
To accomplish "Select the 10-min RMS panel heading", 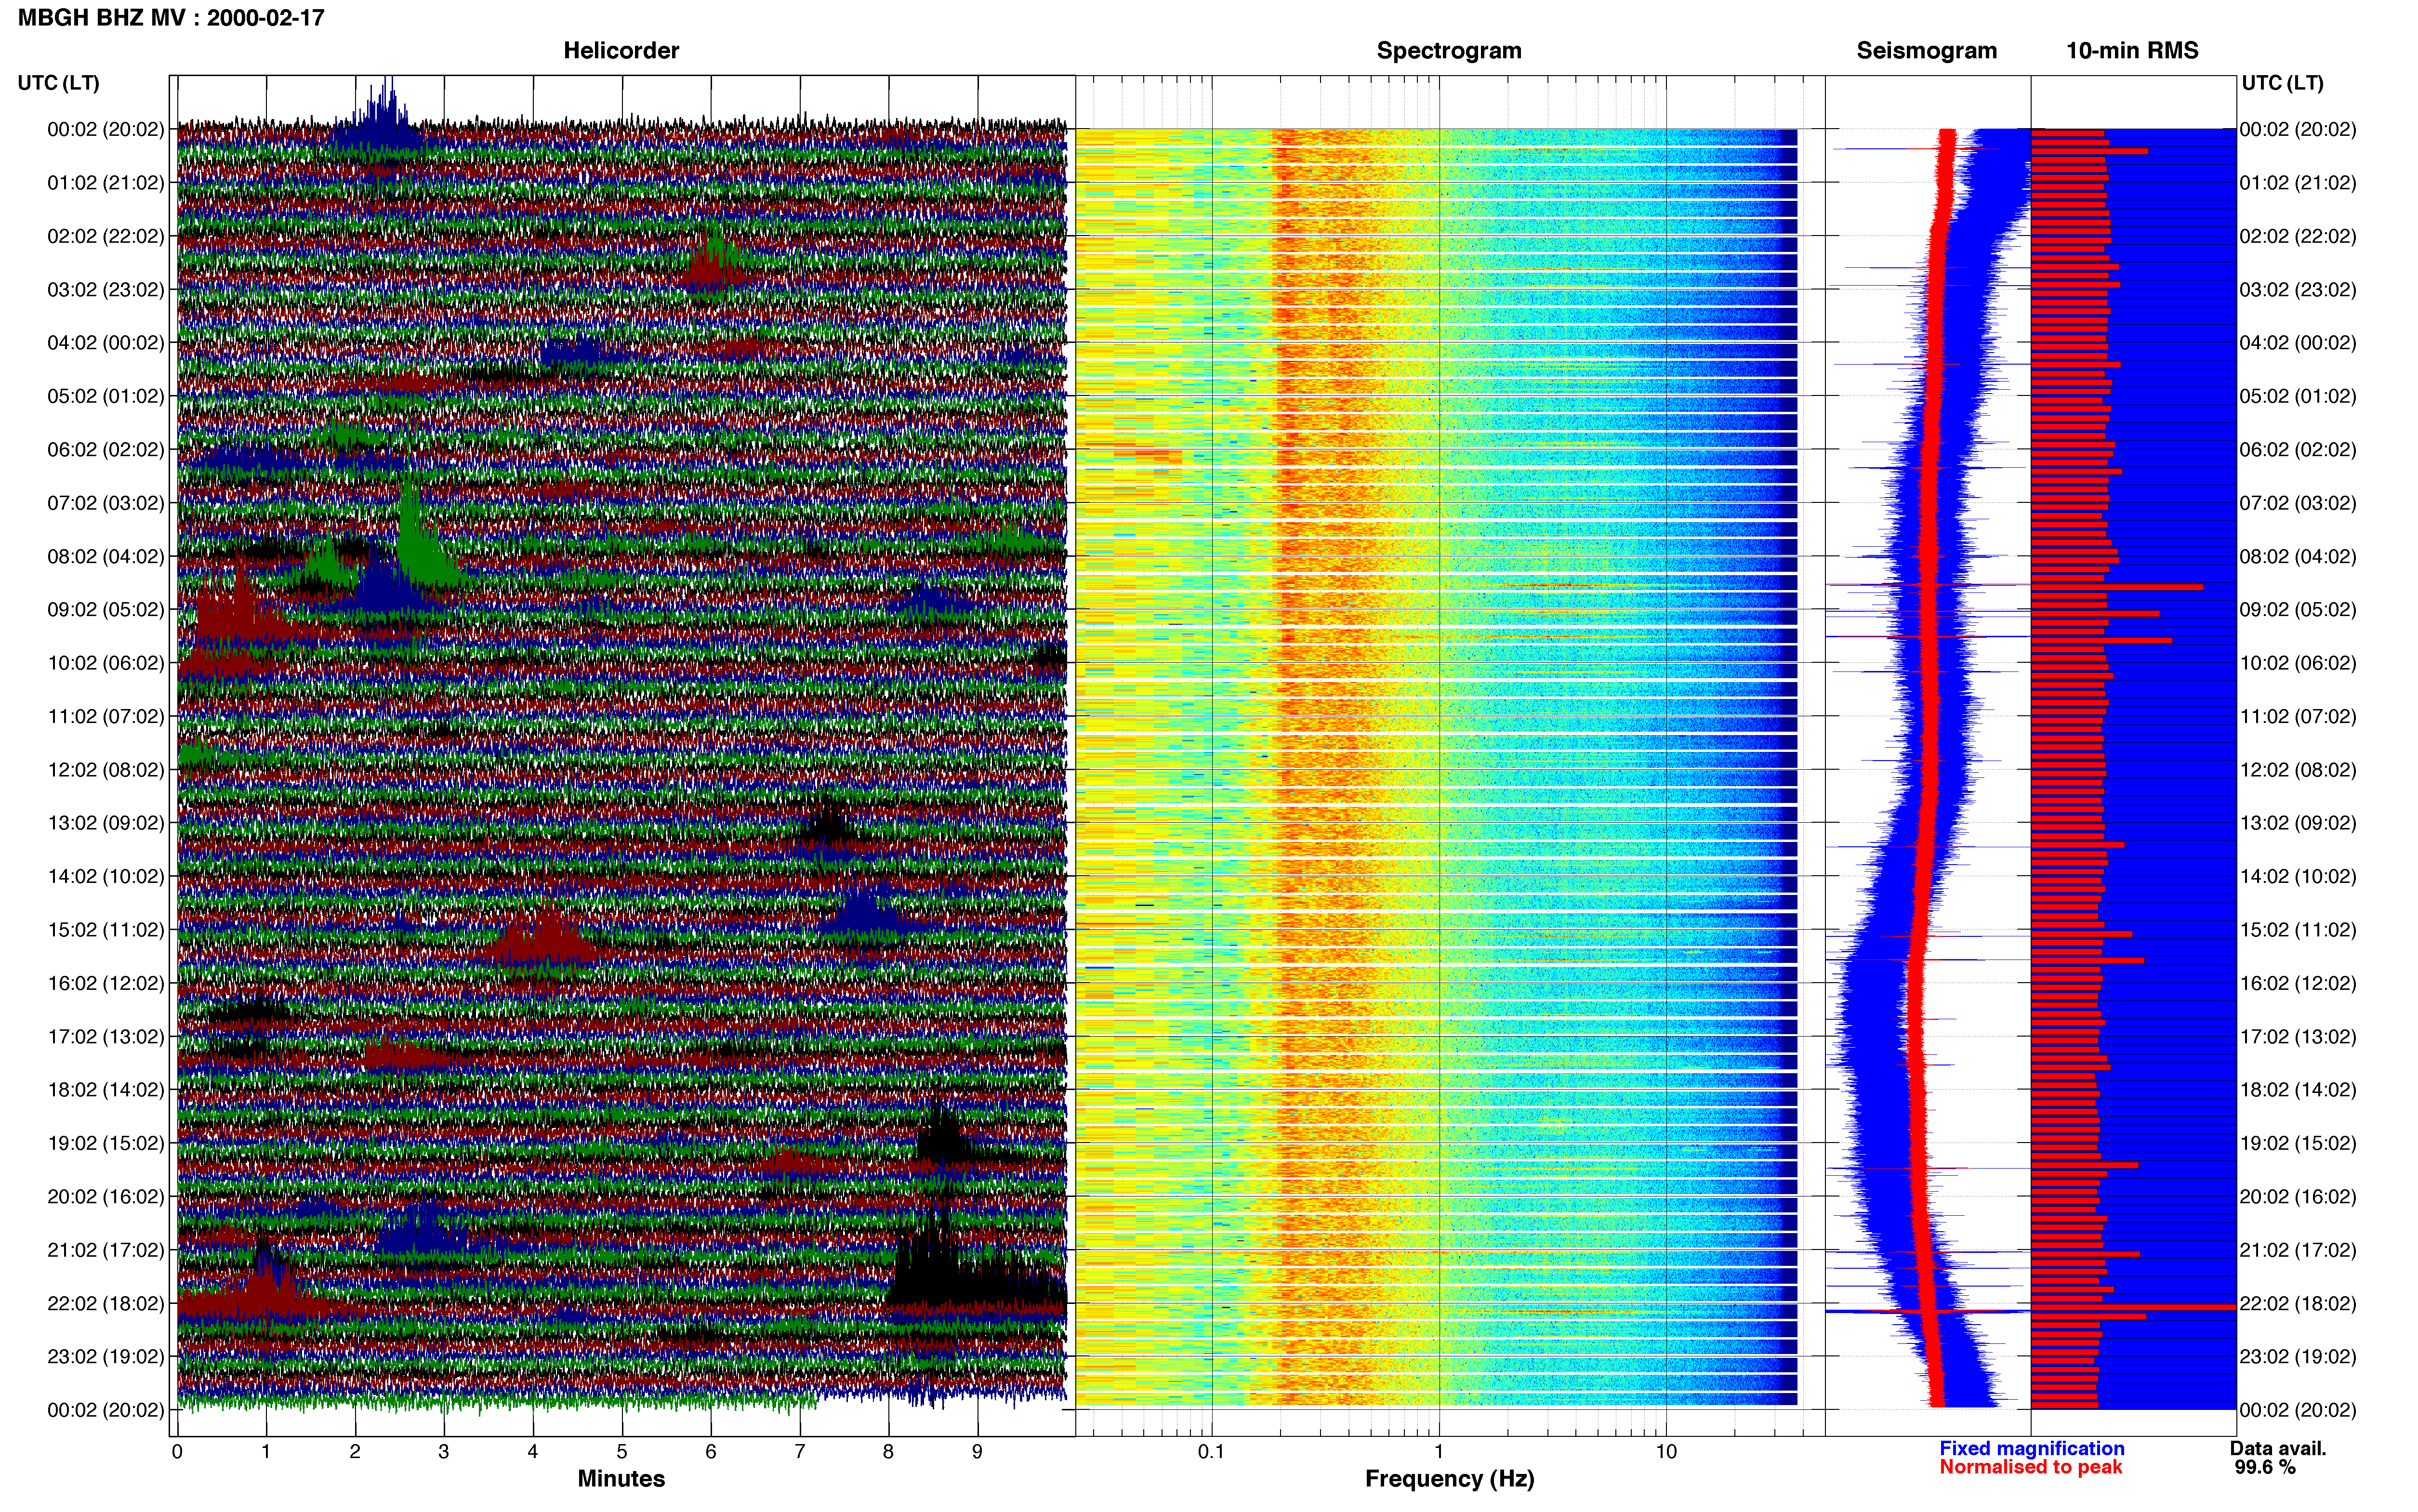I will (2132, 50).
